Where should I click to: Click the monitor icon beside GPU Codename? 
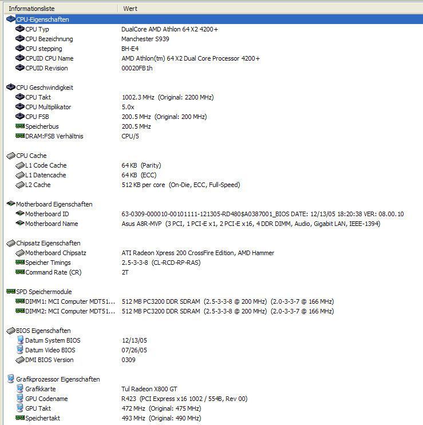[x=20, y=398]
